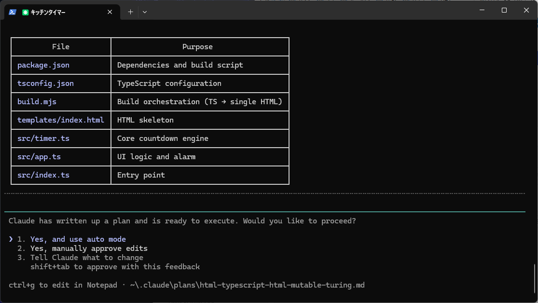Click the 'Would you like to proceed?' prompt
The image size is (538, 303).
tap(300, 221)
